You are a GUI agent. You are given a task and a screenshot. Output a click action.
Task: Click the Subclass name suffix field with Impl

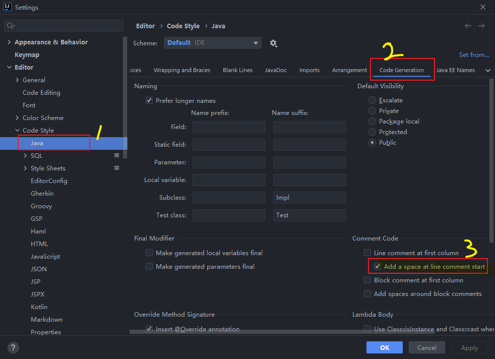tap(309, 198)
